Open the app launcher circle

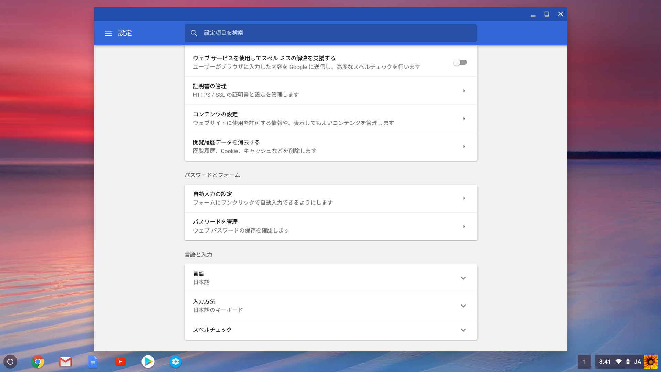[10, 362]
